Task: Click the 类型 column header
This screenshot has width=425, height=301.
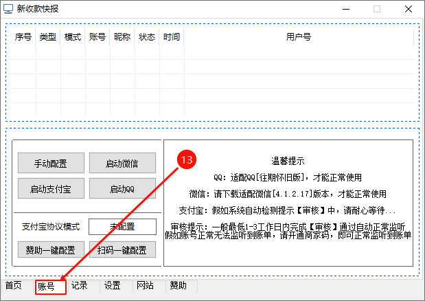Action: (x=48, y=37)
